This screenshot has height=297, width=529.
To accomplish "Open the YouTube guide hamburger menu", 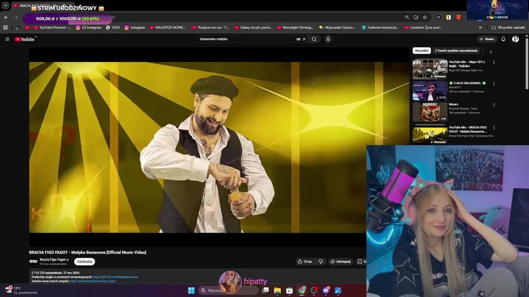I will point(7,39).
